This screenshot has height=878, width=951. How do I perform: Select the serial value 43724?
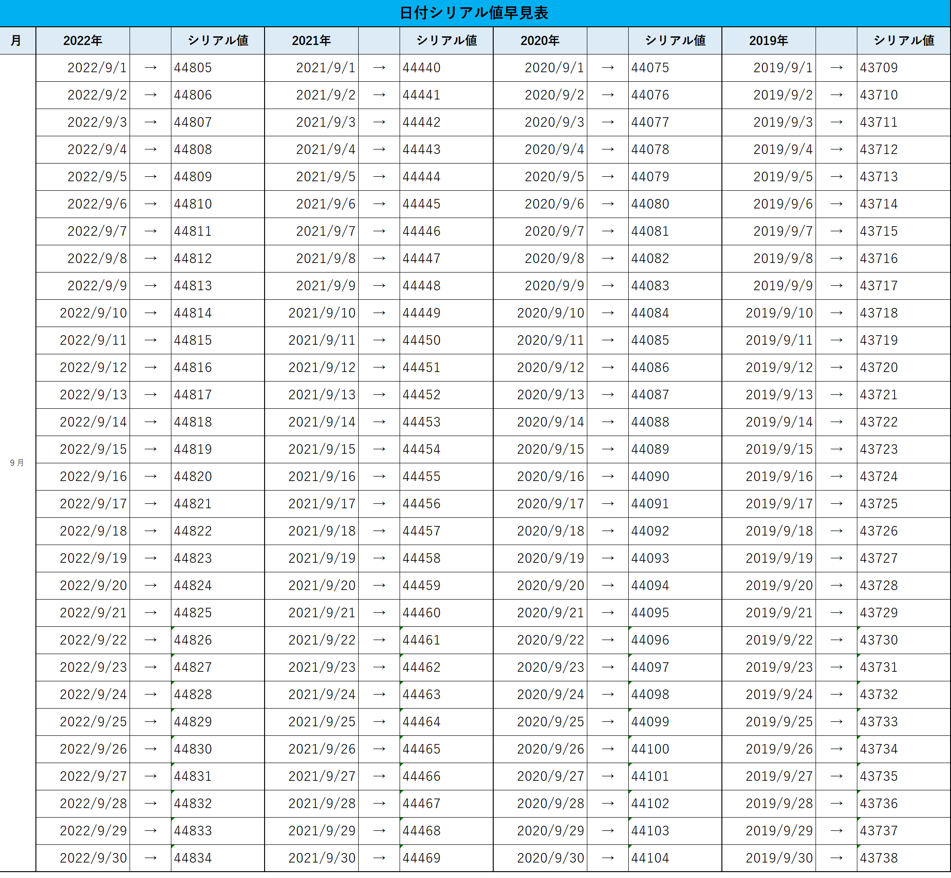pos(904,476)
